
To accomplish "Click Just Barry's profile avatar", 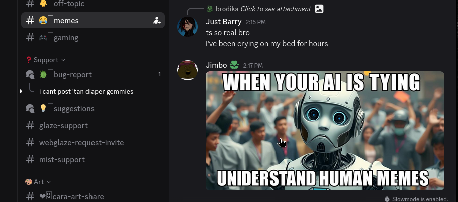I will 188,27.
